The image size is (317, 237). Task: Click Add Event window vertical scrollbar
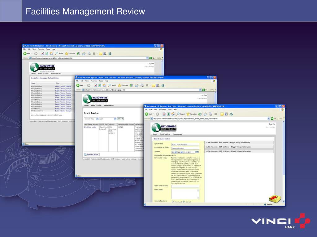(x=284, y=161)
